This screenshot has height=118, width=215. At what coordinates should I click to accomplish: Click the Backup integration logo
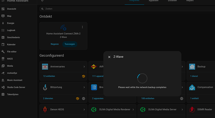tap(192, 67)
